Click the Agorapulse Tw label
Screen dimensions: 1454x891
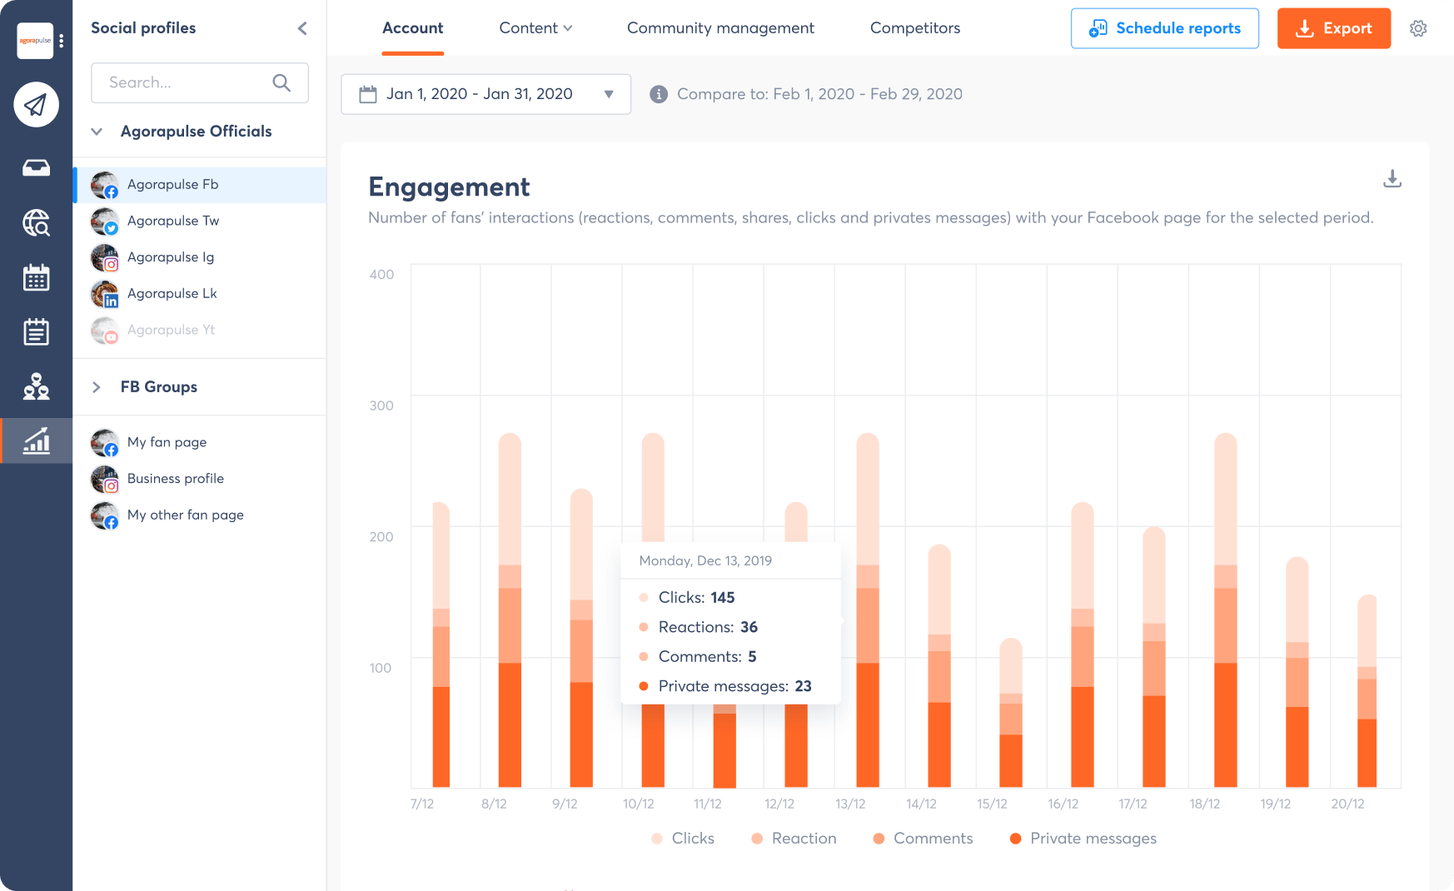pos(173,221)
